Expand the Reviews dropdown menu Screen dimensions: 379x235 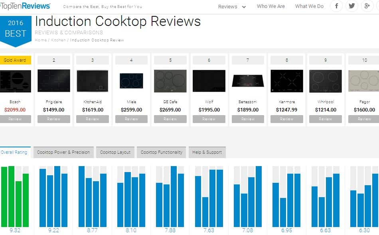(x=232, y=7)
